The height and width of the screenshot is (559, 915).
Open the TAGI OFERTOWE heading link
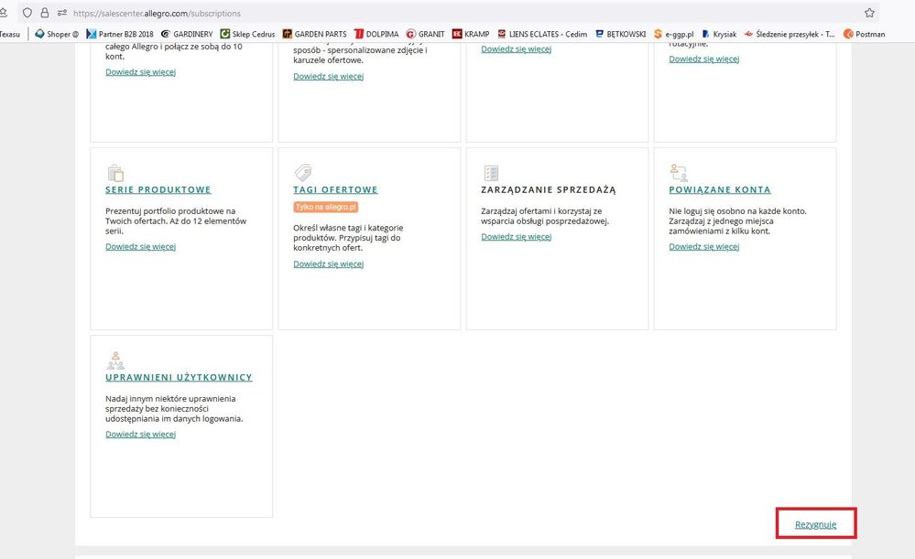click(335, 190)
